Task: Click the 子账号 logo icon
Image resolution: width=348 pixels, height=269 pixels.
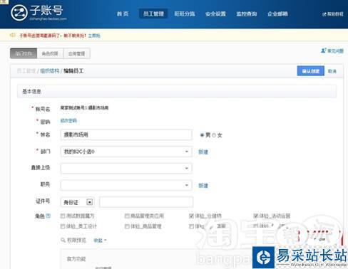Action: click(x=19, y=13)
